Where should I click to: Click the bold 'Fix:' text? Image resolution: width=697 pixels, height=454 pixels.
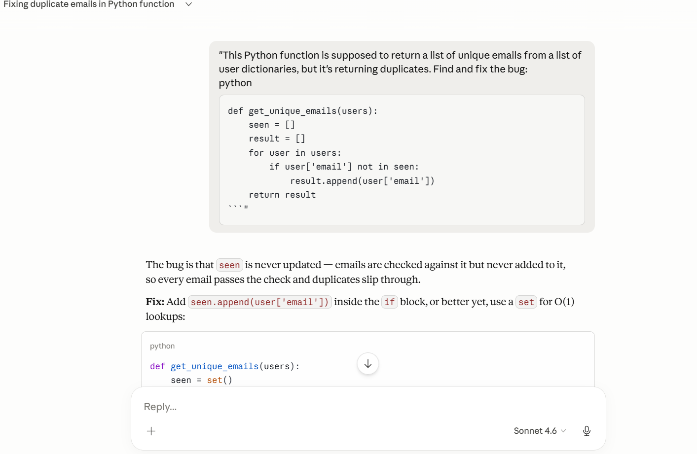point(155,302)
